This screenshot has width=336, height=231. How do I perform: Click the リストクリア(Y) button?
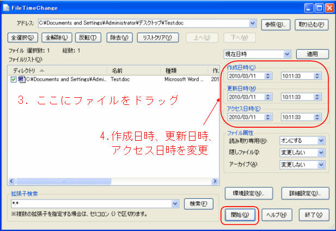click(158, 38)
